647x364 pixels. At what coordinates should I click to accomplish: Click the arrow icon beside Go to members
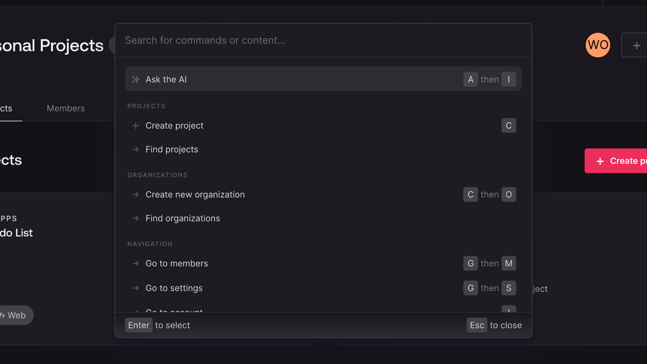tap(135, 263)
